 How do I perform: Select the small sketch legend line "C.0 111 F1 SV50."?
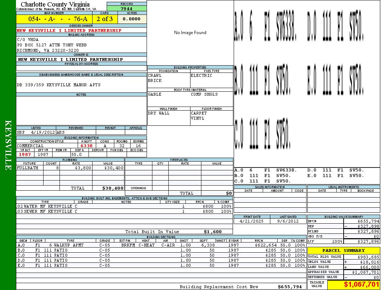click(262, 181)
